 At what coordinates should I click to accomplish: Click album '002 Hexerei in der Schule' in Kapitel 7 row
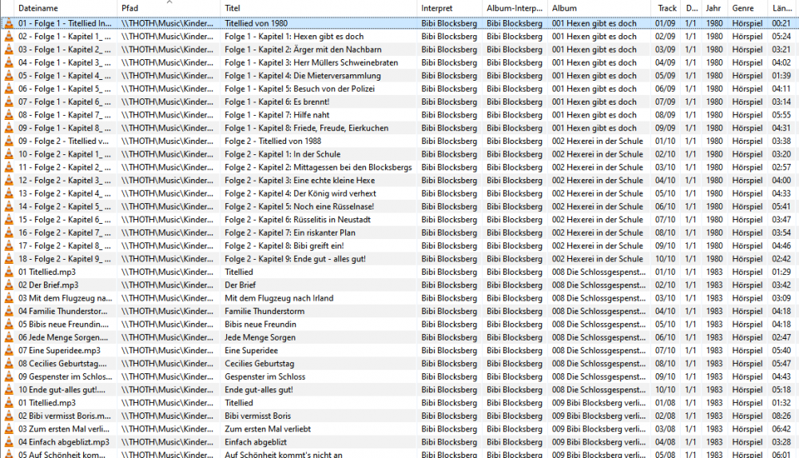point(597,233)
